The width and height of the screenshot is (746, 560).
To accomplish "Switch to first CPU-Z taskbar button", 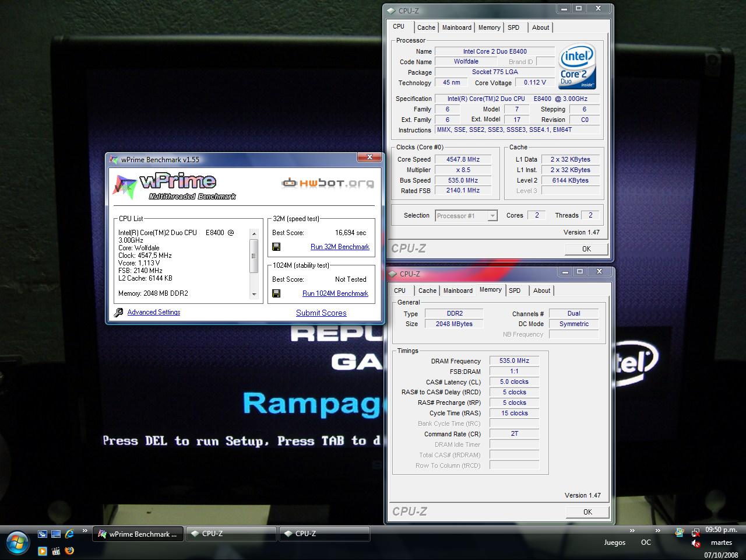I will [231, 534].
